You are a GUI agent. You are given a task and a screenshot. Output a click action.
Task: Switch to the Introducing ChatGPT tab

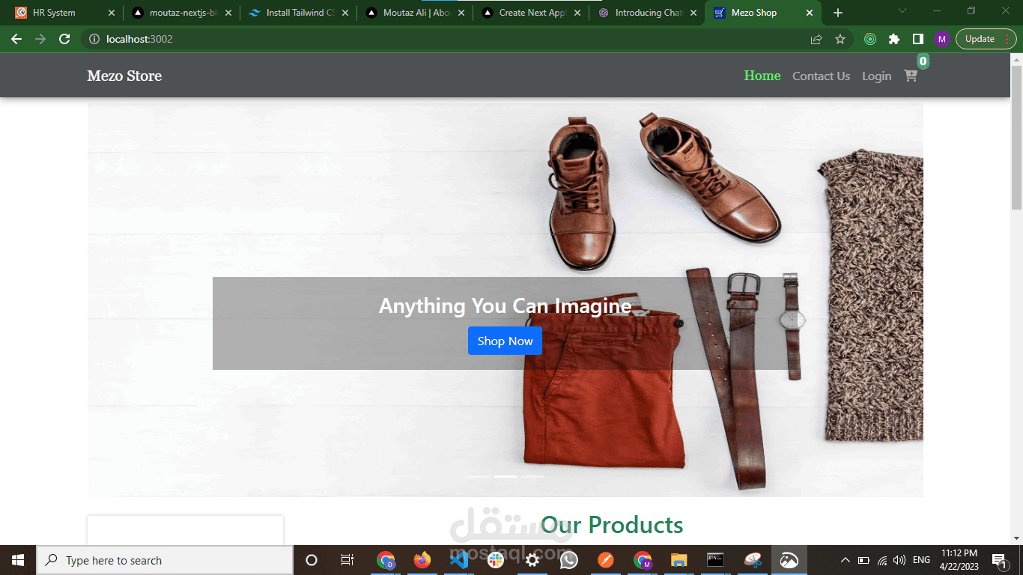tap(649, 13)
